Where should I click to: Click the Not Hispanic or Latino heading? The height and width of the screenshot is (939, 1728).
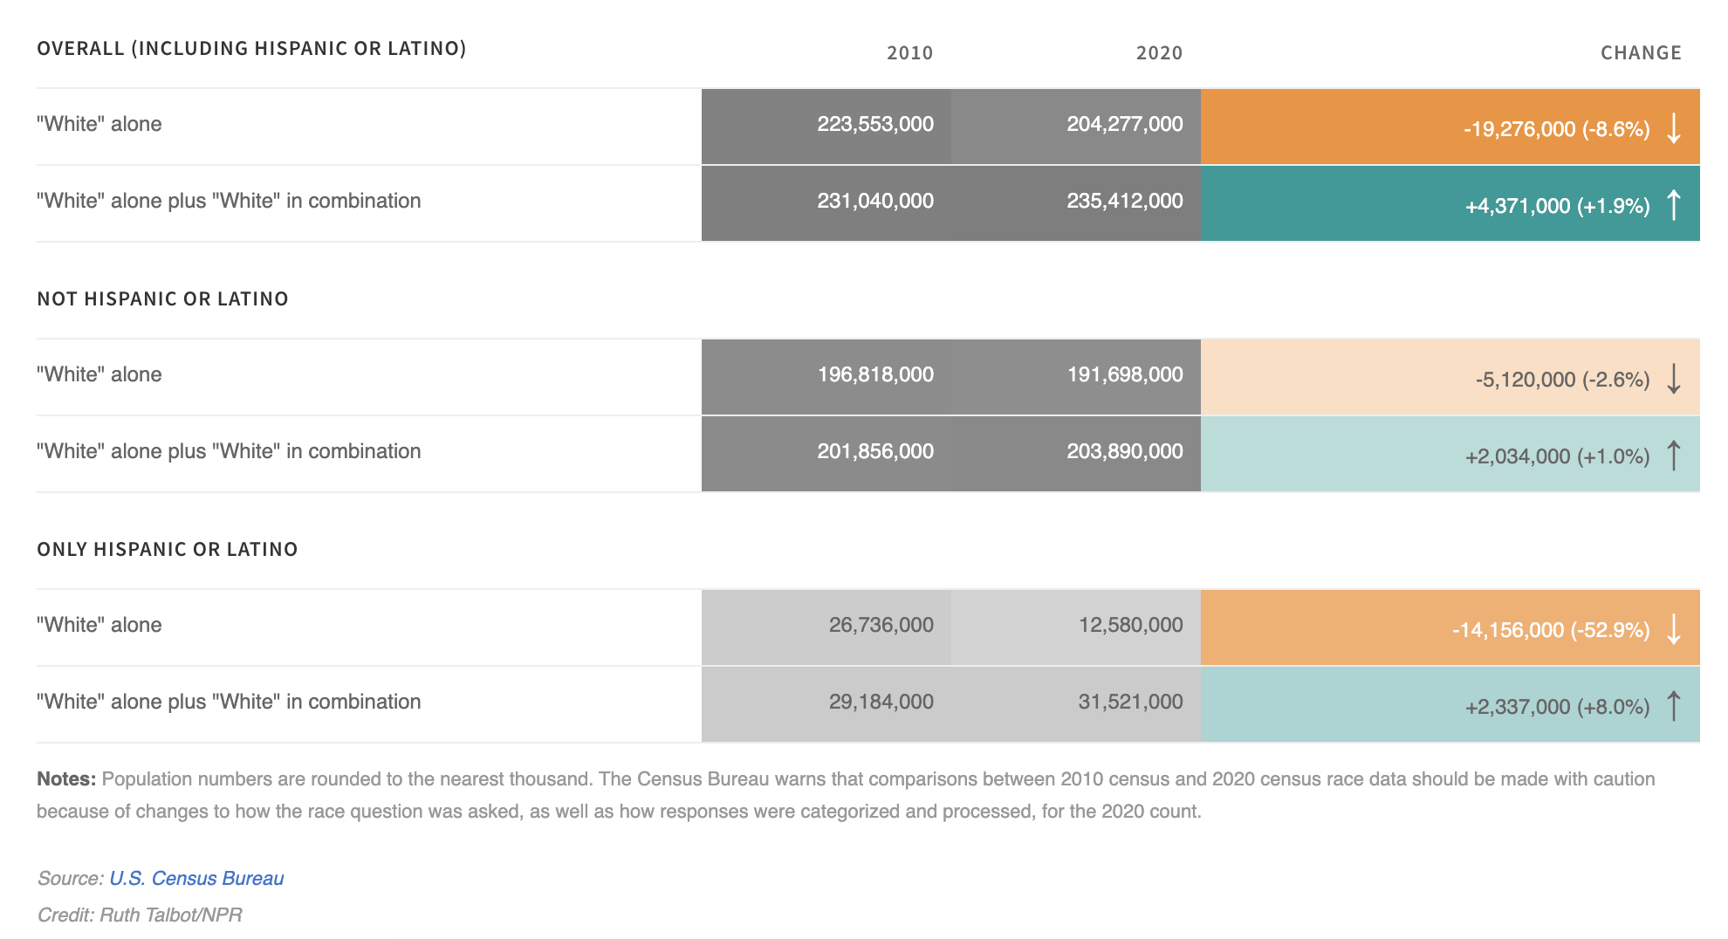tap(162, 299)
